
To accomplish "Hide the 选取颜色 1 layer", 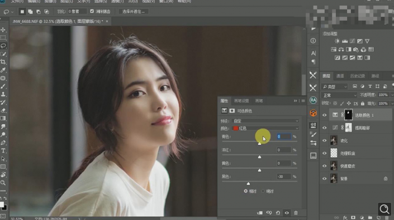I will pos(324,115).
